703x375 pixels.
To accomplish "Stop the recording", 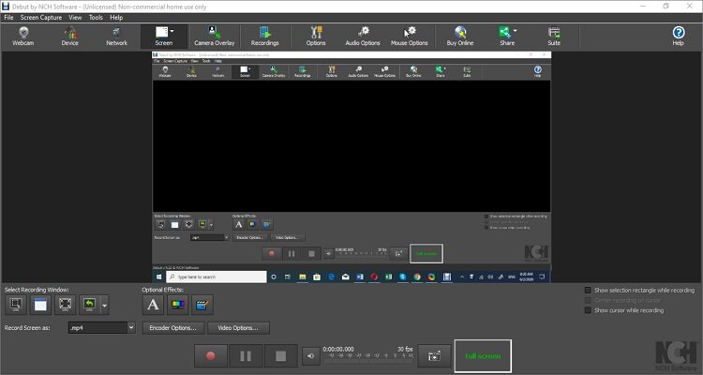I will 280,356.
